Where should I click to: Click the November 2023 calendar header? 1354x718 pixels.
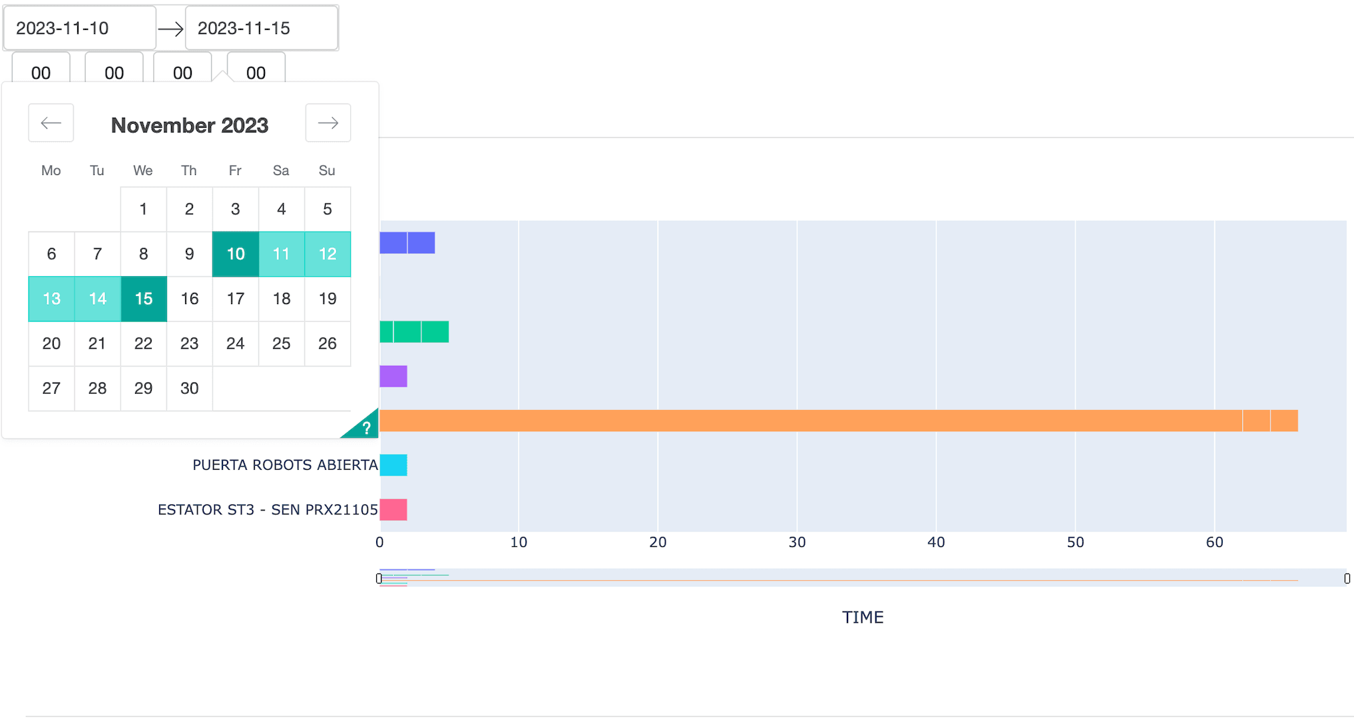pos(190,125)
